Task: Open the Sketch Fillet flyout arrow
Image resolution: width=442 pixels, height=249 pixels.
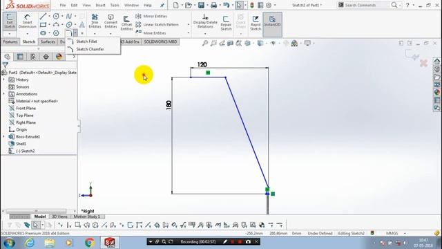Action: (75, 33)
